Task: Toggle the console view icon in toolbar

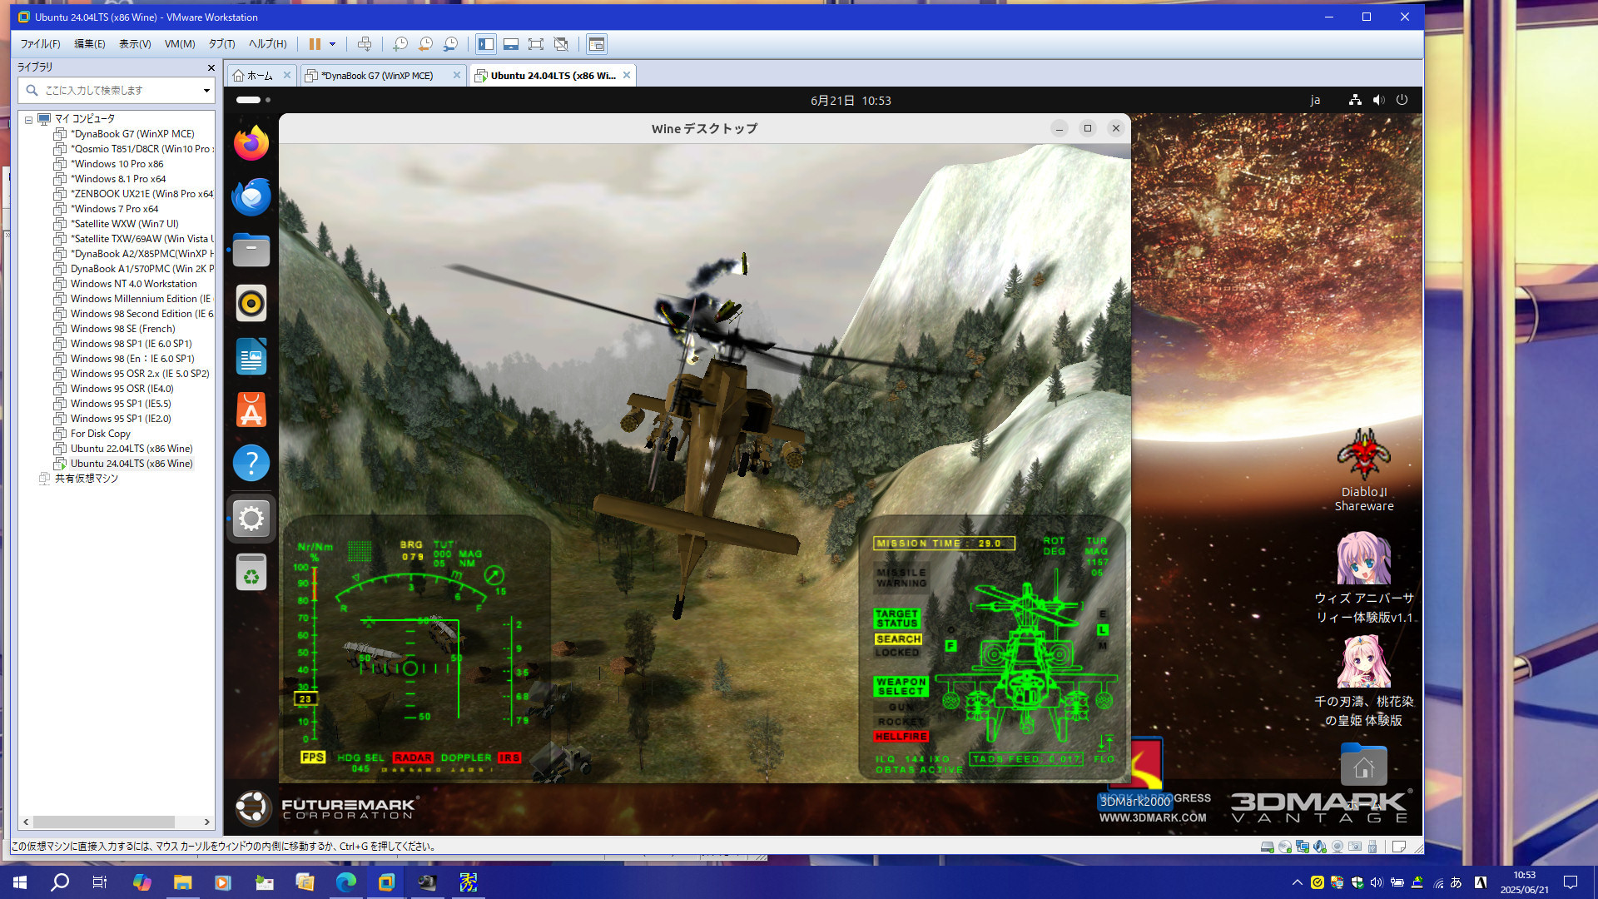Action: point(596,44)
